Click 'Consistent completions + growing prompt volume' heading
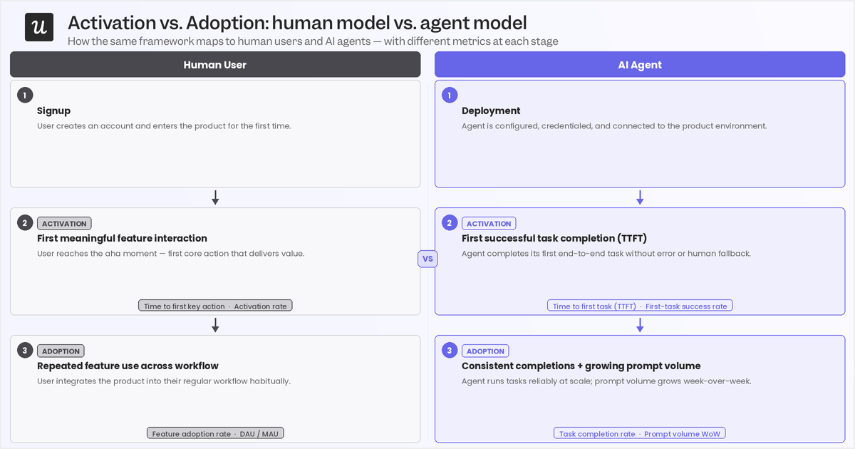855x449 pixels. (581, 366)
